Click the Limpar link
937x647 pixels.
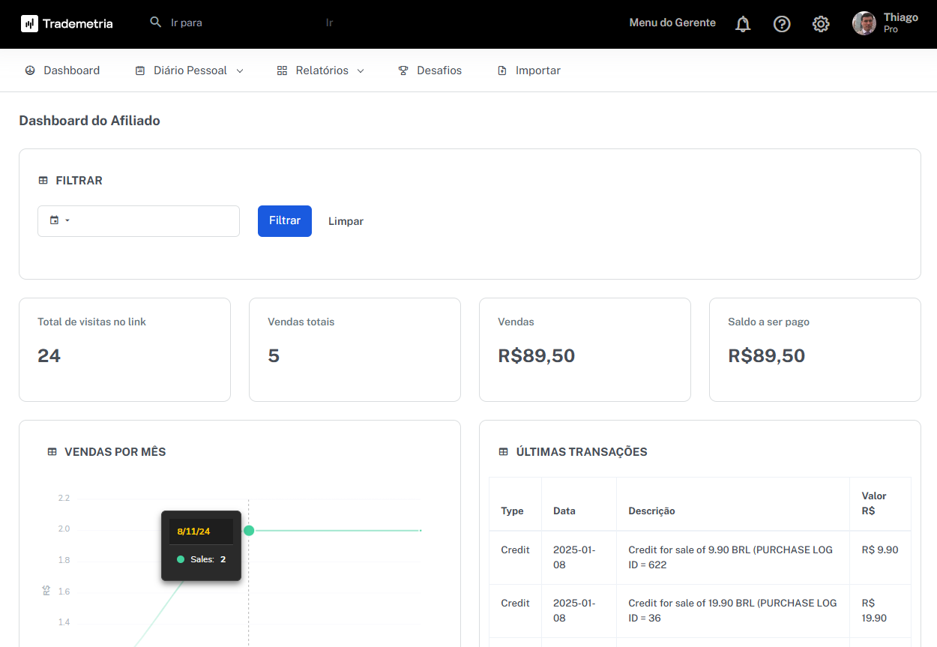click(x=346, y=221)
